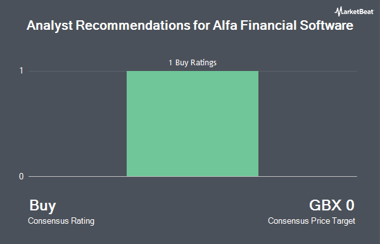Click the word 'Recommendations' in the title

coord(133,25)
